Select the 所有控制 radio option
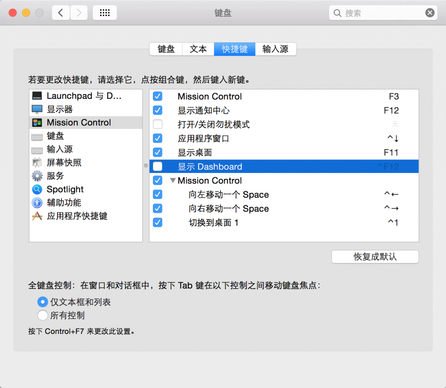446x388 pixels. point(43,315)
